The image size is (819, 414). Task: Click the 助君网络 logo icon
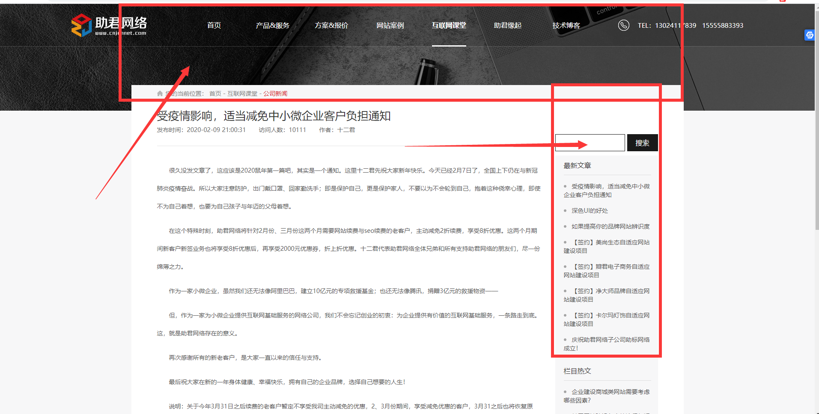81,25
